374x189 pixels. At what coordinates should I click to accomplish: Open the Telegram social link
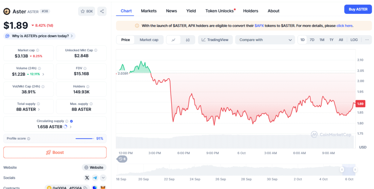[x=95, y=178]
